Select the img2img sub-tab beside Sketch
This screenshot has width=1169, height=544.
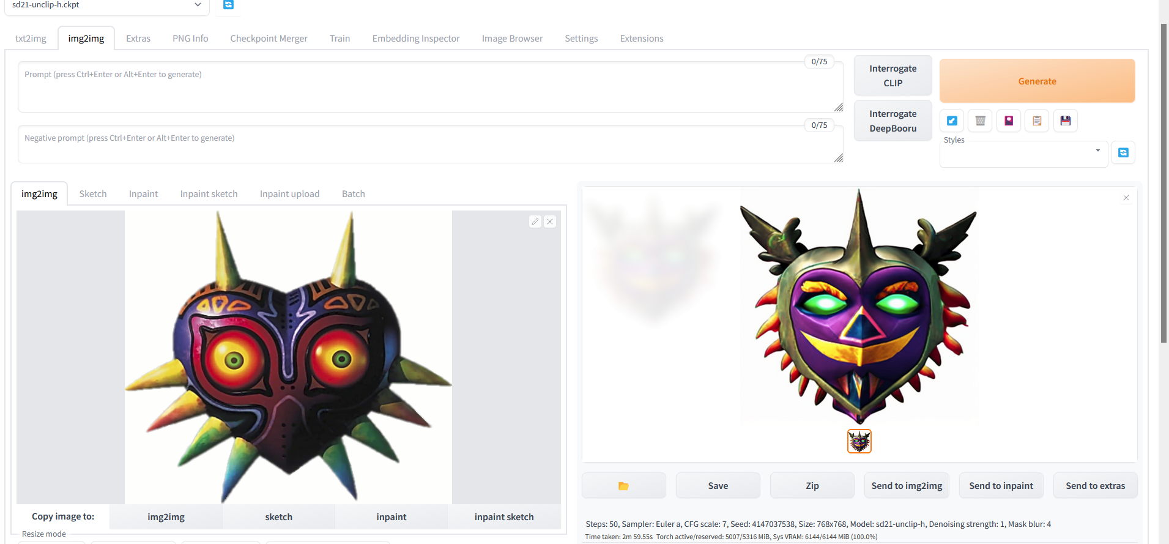click(39, 193)
